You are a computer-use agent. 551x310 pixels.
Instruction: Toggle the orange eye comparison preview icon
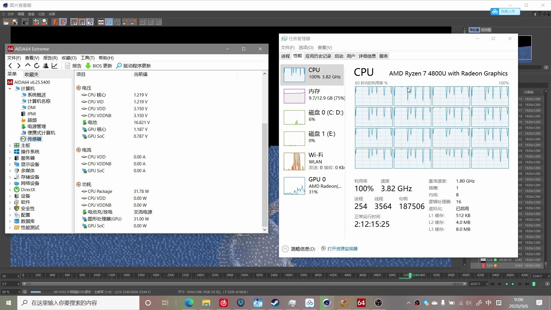point(90,22)
